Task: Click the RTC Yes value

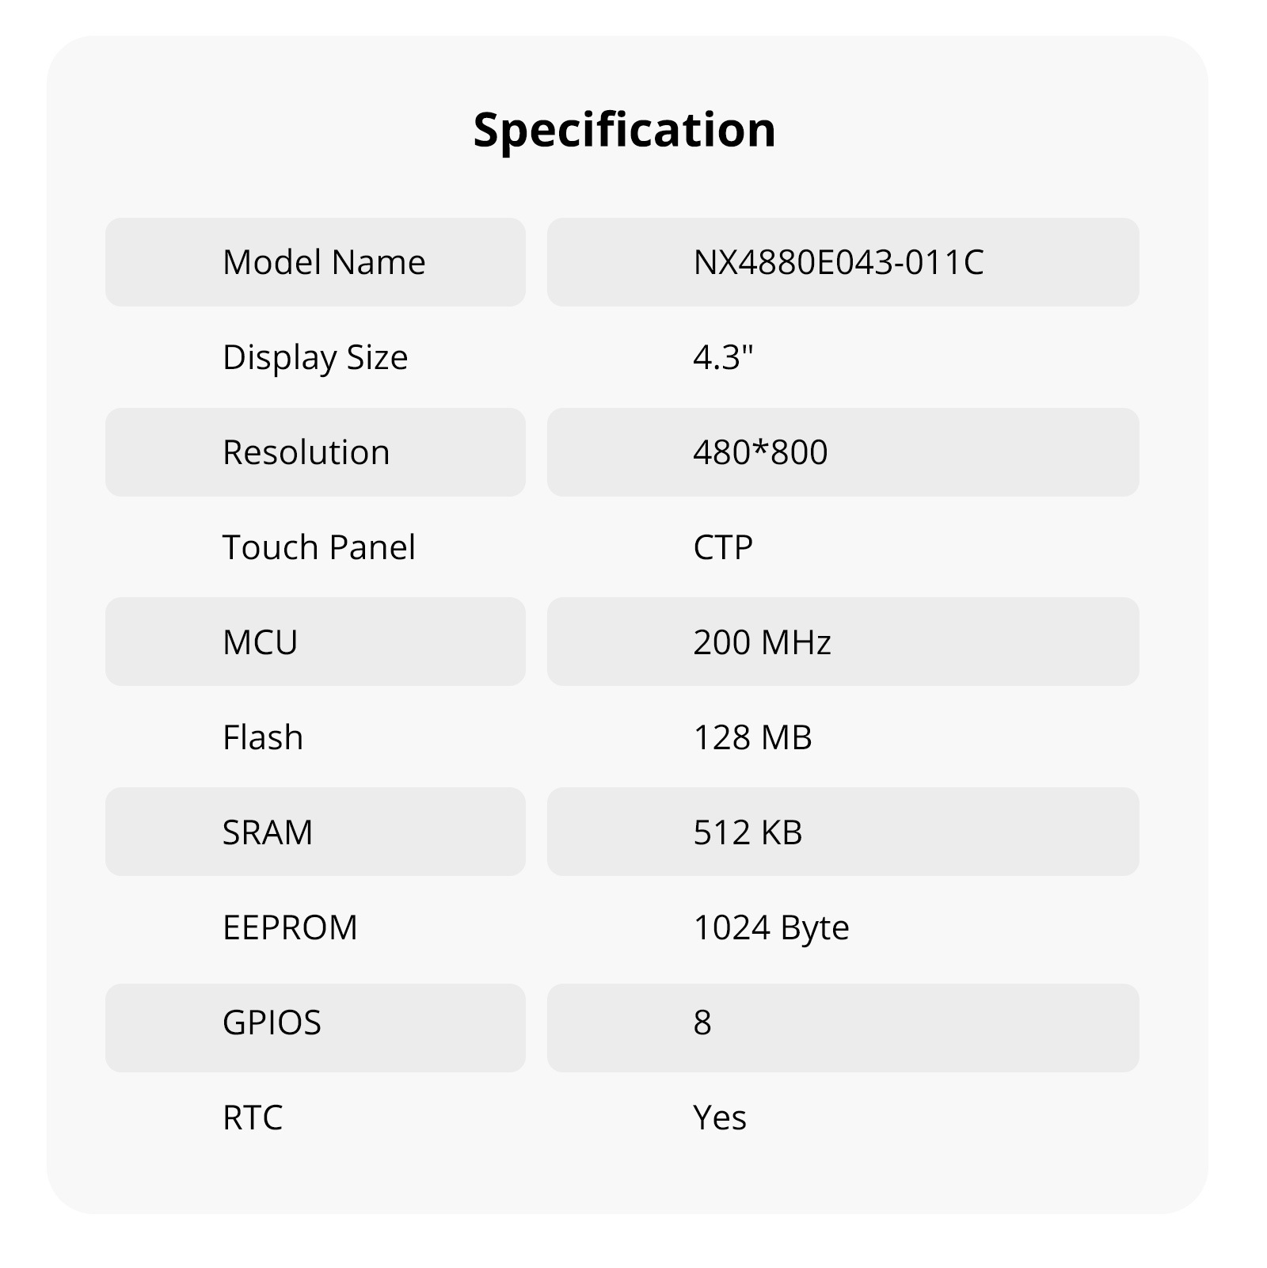Action: (720, 1118)
